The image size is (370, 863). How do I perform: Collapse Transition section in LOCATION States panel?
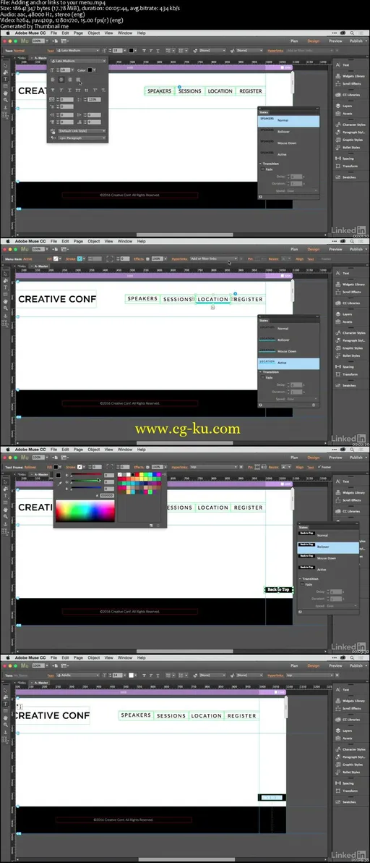[261, 372]
